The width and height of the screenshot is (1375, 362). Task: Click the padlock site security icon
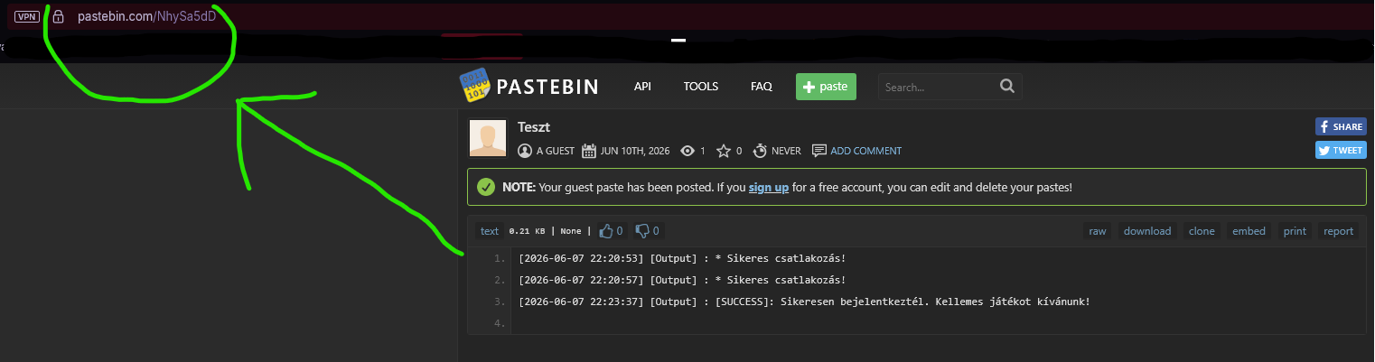[x=58, y=16]
